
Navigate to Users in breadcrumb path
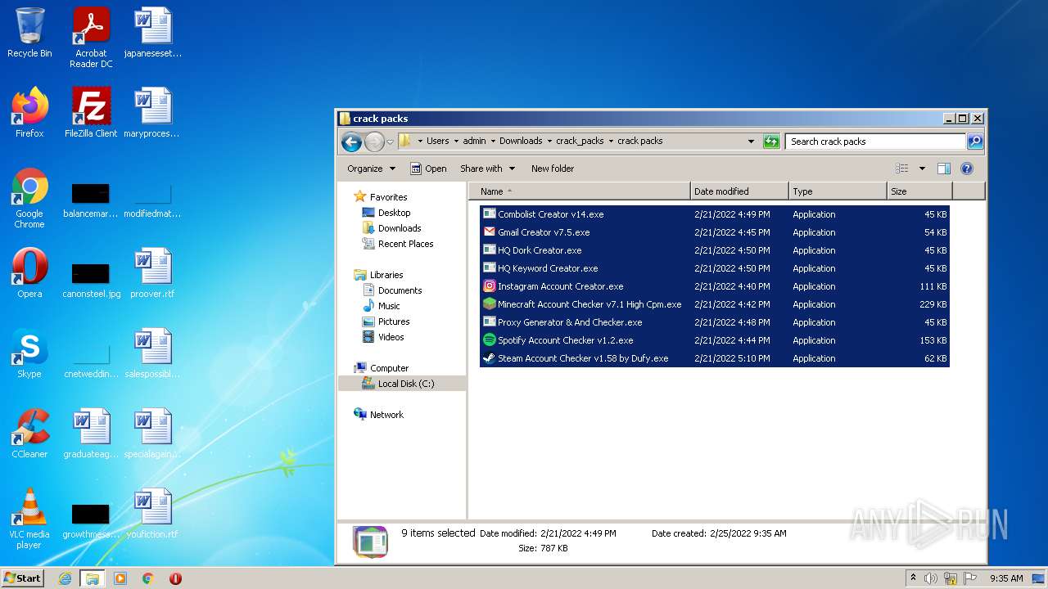[438, 141]
